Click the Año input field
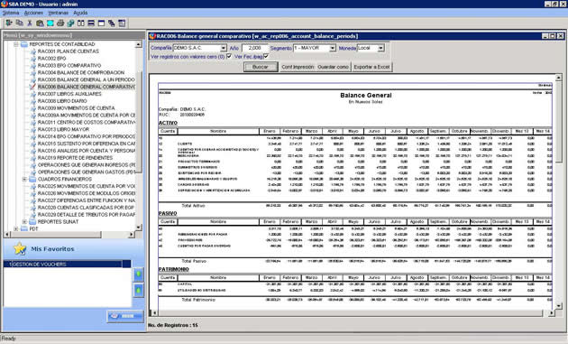The height and width of the screenshot is (344, 568). pyautogui.click(x=254, y=48)
